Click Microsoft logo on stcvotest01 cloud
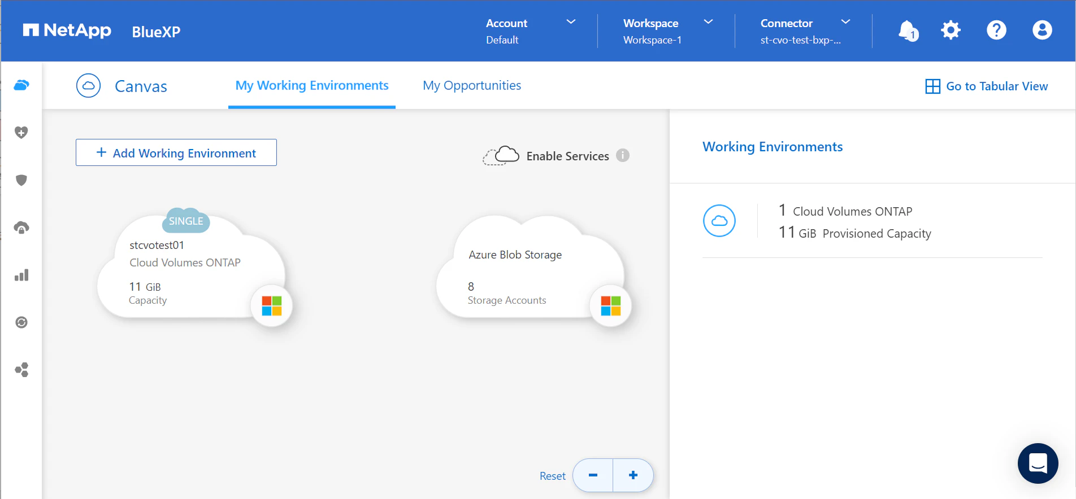 tap(272, 306)
